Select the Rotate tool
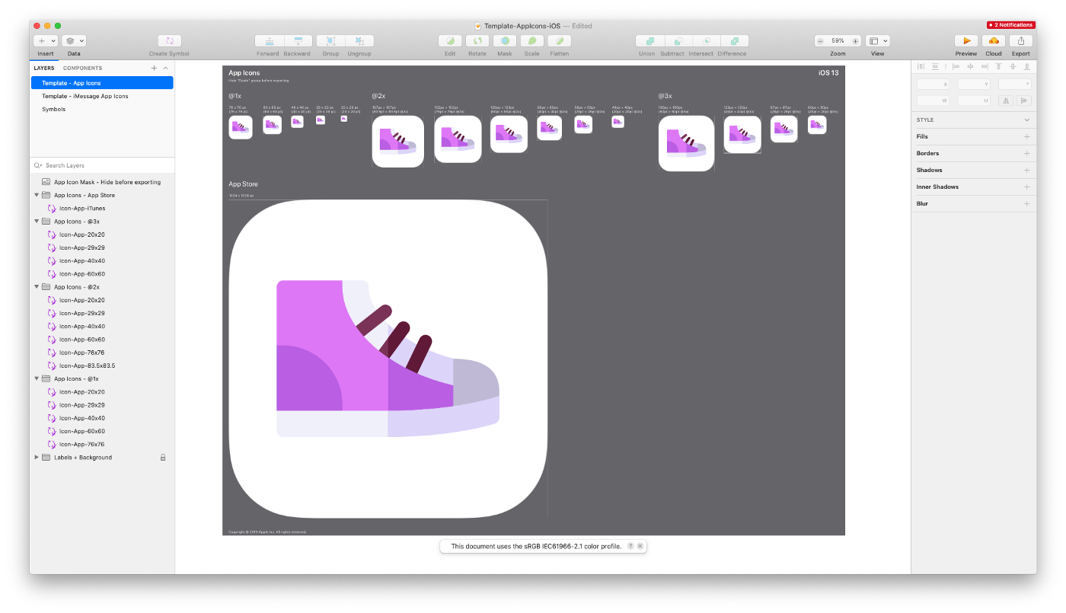1066x613 pixels. point(477,41)
